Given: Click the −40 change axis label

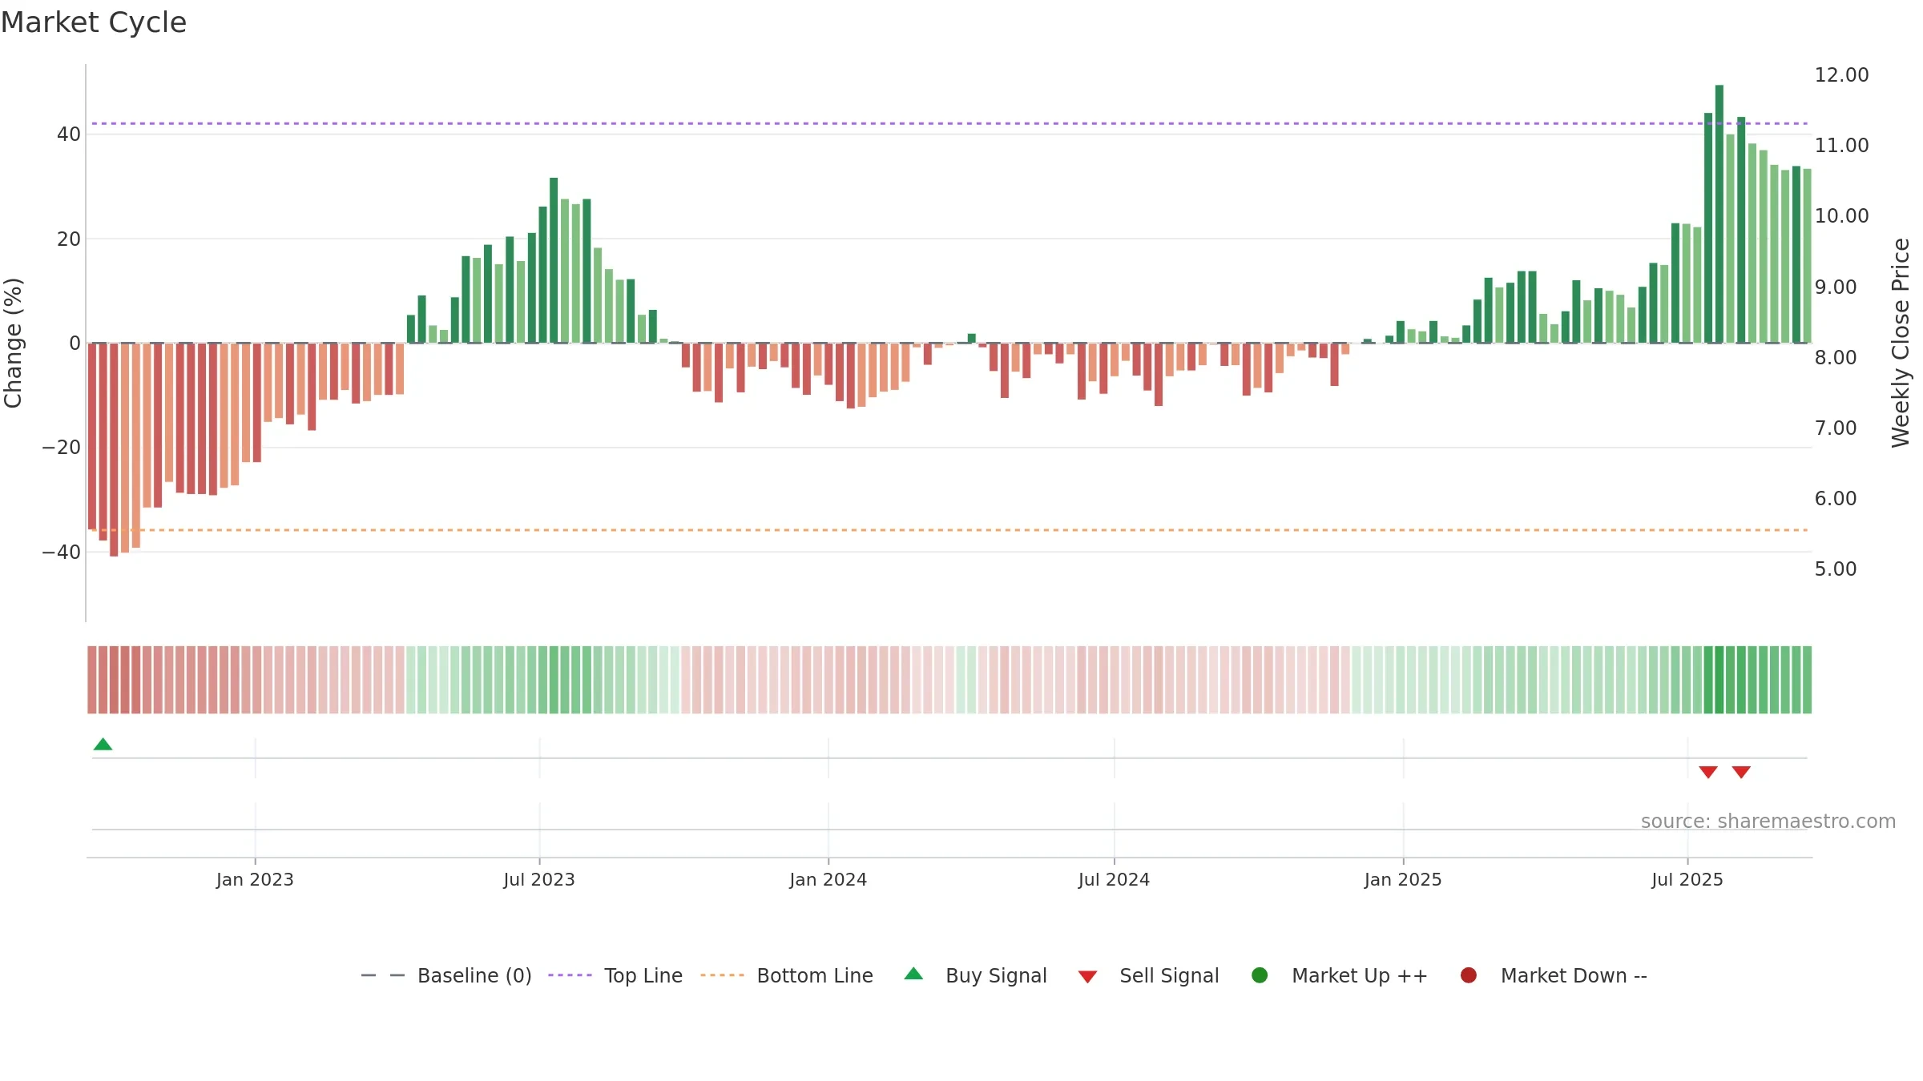Looking at the screenshot, I should point(62,553).
